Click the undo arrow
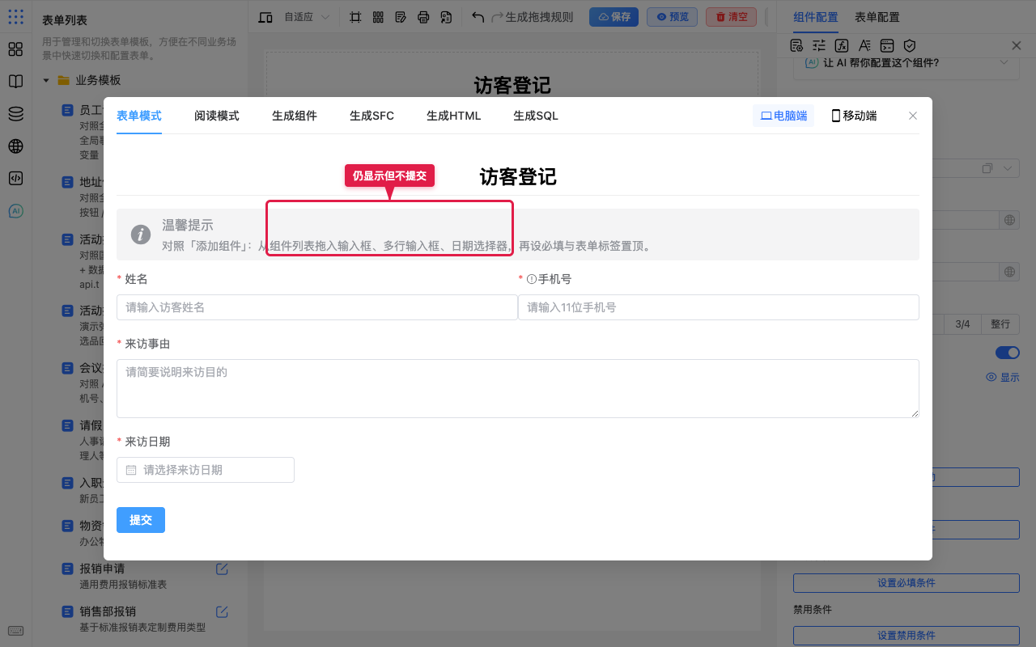Screen dimensions: 1036x647 (x=478, y=17)
